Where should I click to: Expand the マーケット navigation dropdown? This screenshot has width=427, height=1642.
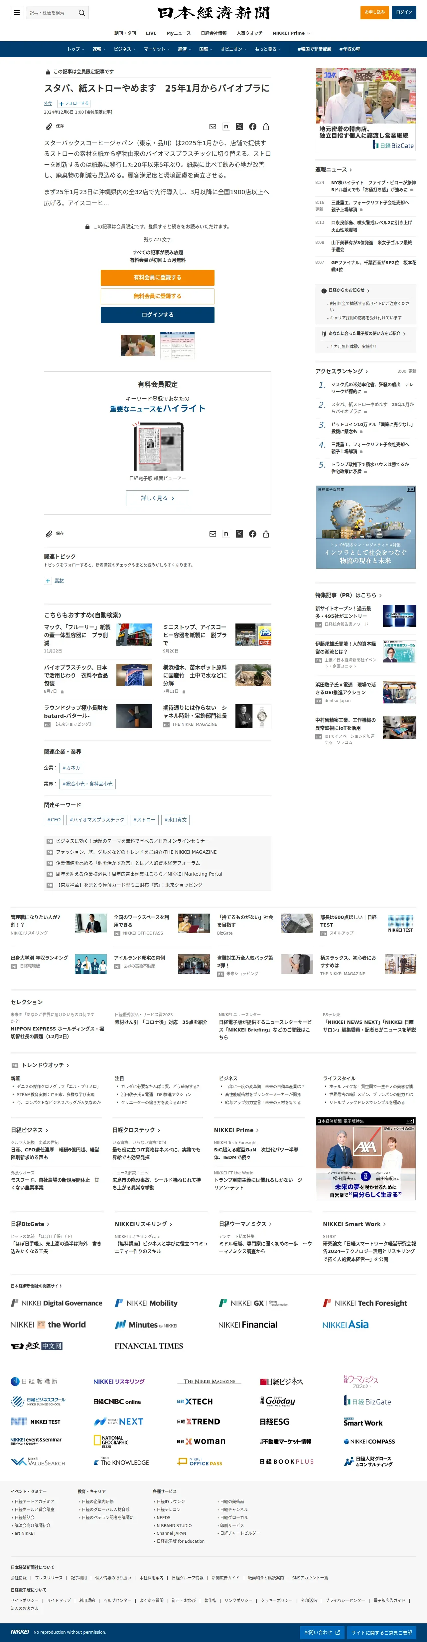[157, 49]
